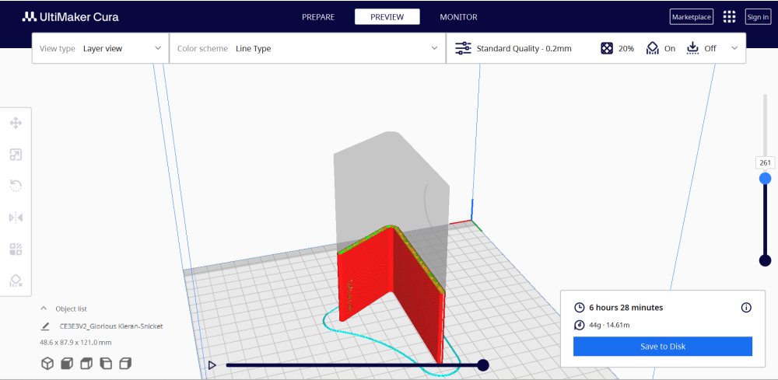Click the filament spool material icon
This screenshot has width=778, height=380.
pyautogui.click(x=579, y=325)
